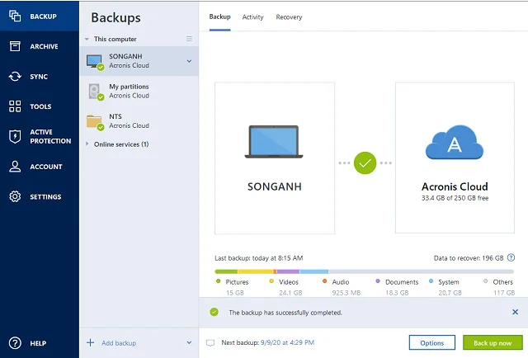This screenshot has width=528, height=358.
Task: Click the plus icon for Add backup
Action: pos(90,343)
